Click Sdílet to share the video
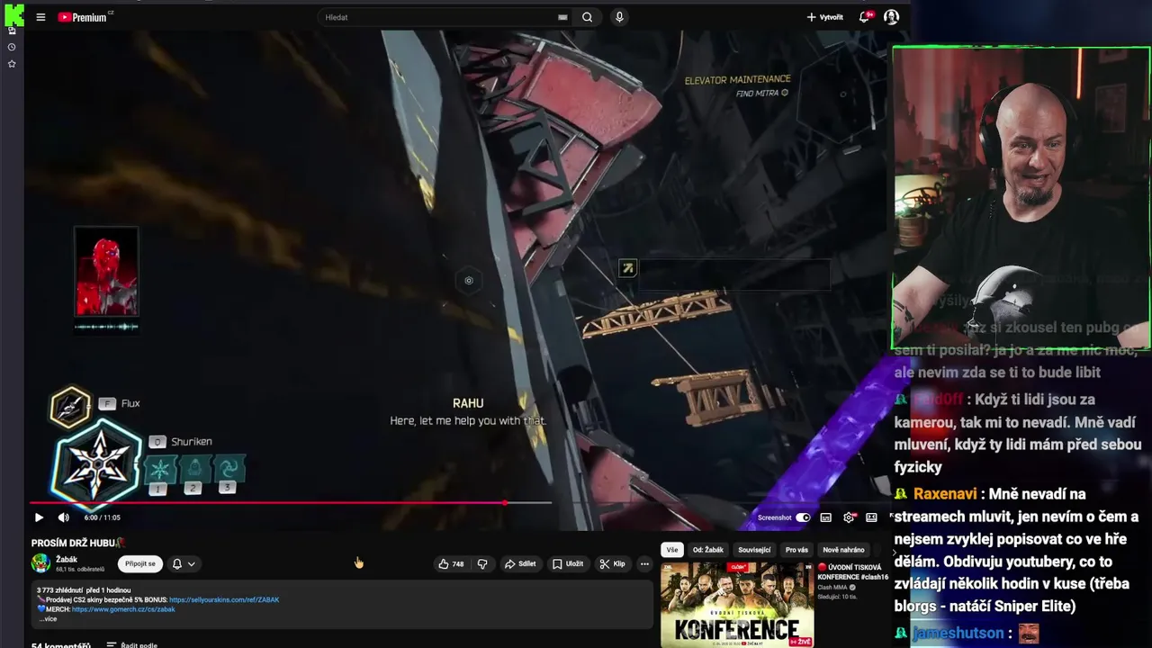This screenshot has width=1152, height=648. 520,564
